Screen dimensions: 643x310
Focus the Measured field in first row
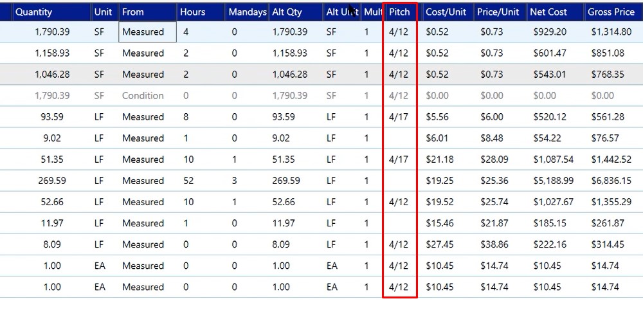coord(148,32)
